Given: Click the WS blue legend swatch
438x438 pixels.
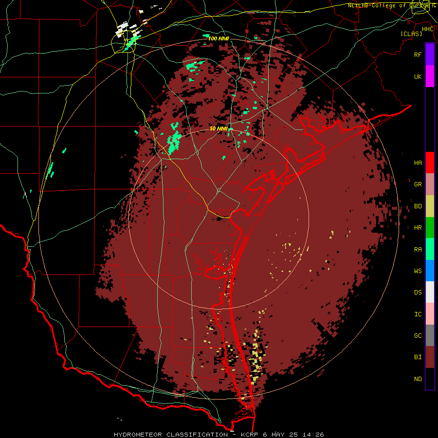Looking at the screenshot, I should coord(430,271).
